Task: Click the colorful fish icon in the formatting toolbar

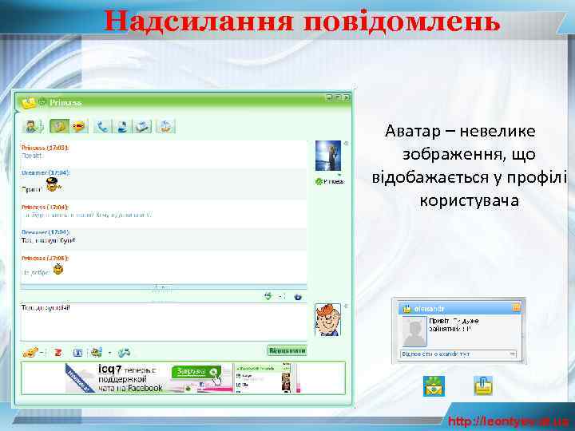Action: [x=97, y=352]
